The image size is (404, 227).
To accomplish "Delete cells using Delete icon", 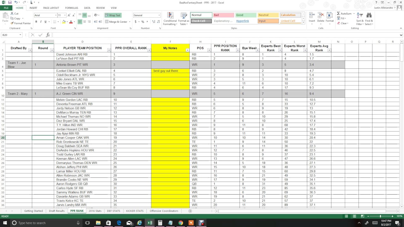I will coord(321,19).
